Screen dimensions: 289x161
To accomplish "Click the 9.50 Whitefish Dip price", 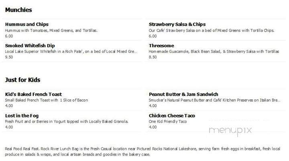I will point(9,57).
